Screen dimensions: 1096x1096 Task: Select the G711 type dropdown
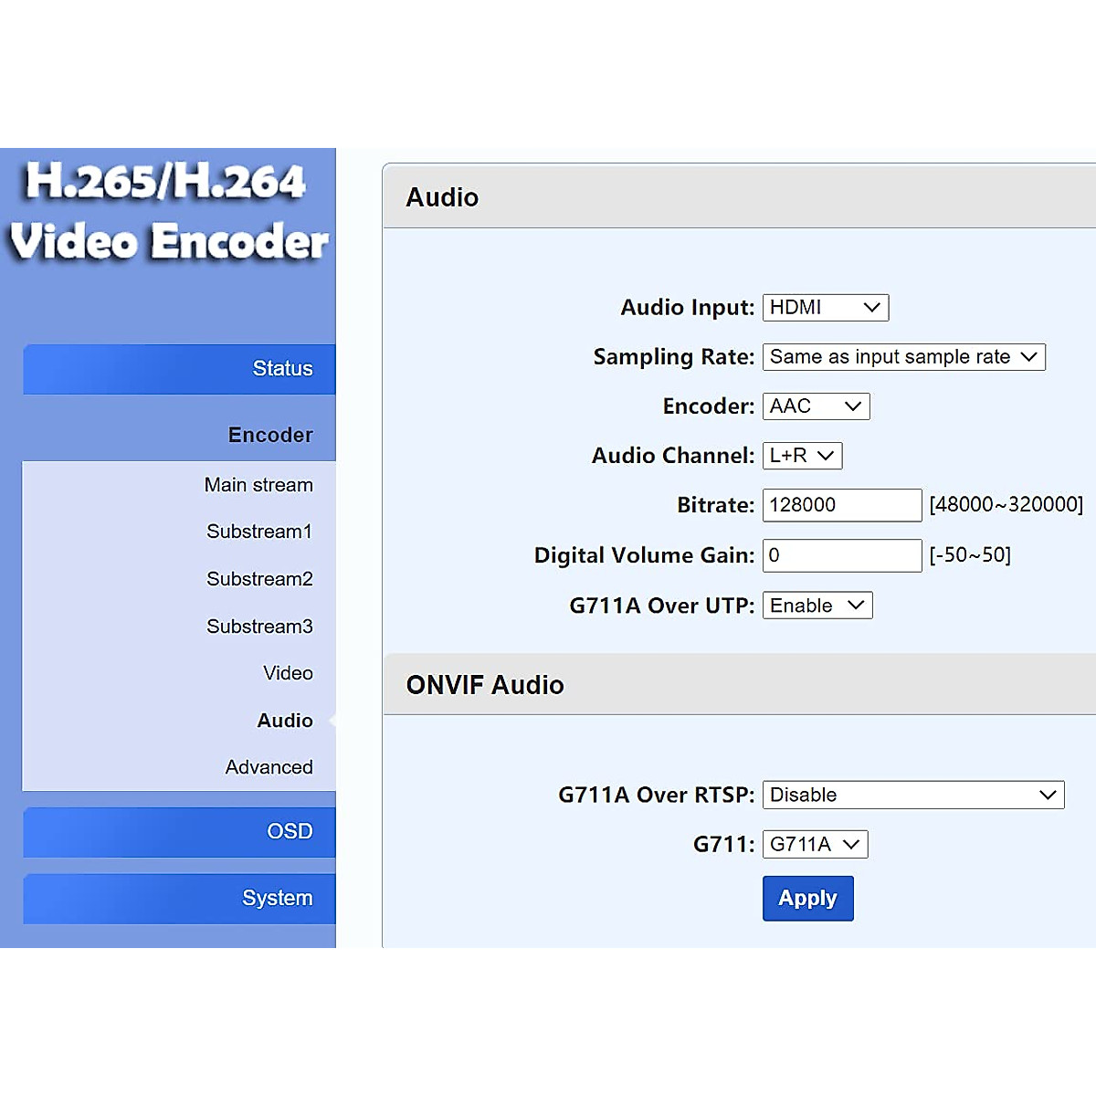(815, 845)
